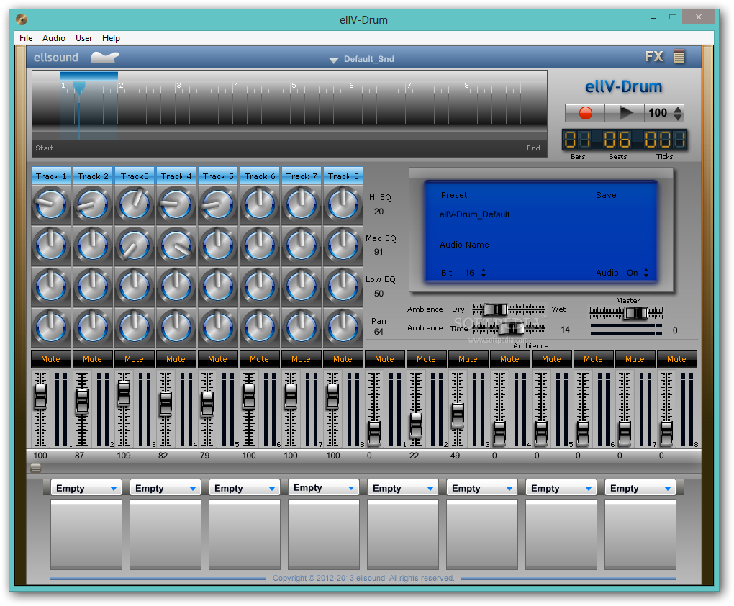This screenshot has height=606, width=734.
Task: Click the Track 6 Low EQ knob
Action: 260,286
